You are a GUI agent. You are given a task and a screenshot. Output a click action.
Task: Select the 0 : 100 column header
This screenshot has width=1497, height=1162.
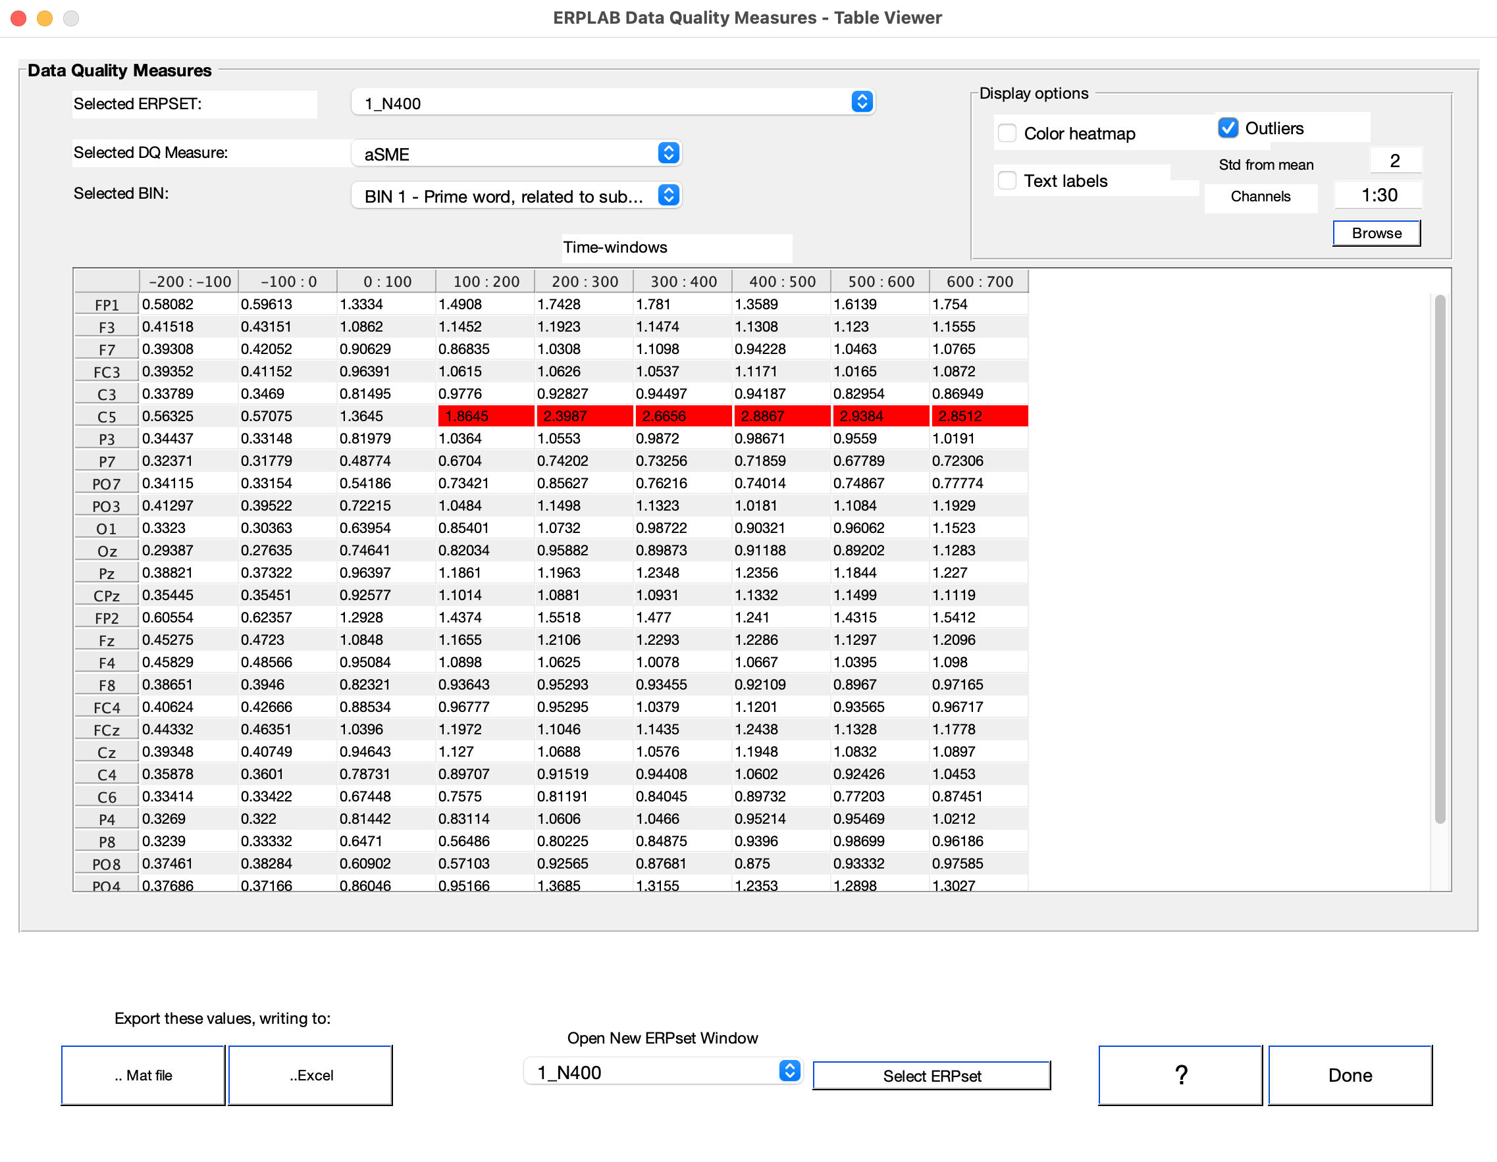[x=387, y=282]
